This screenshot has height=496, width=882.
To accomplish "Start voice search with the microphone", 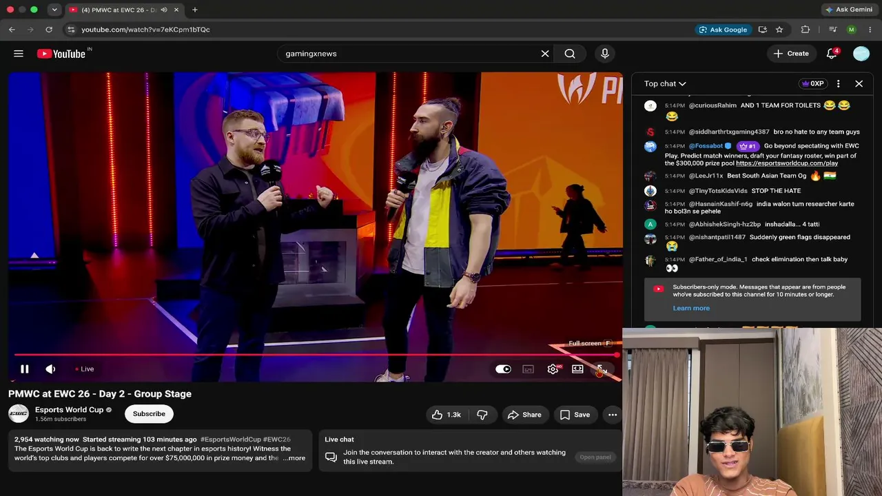I will click(605, 54).
